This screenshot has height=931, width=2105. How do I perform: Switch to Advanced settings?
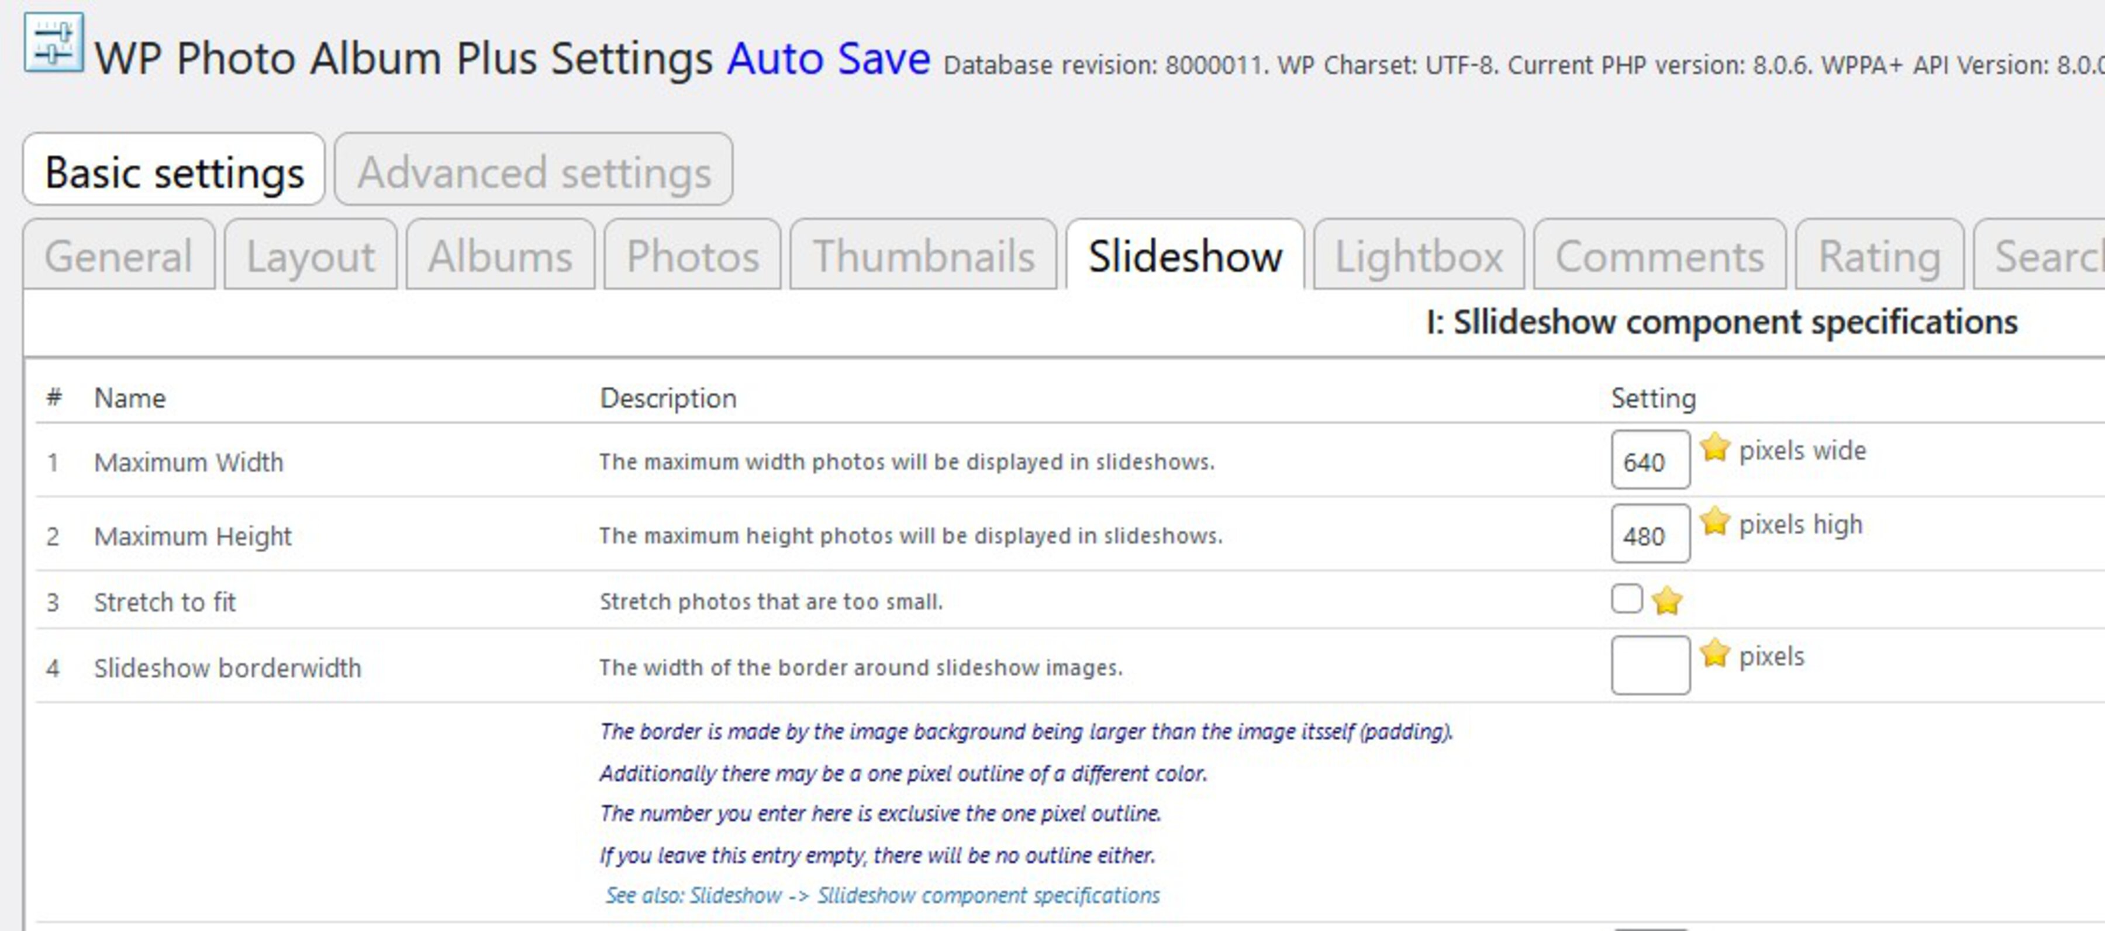pyautogui.click(x=532, y=171)
